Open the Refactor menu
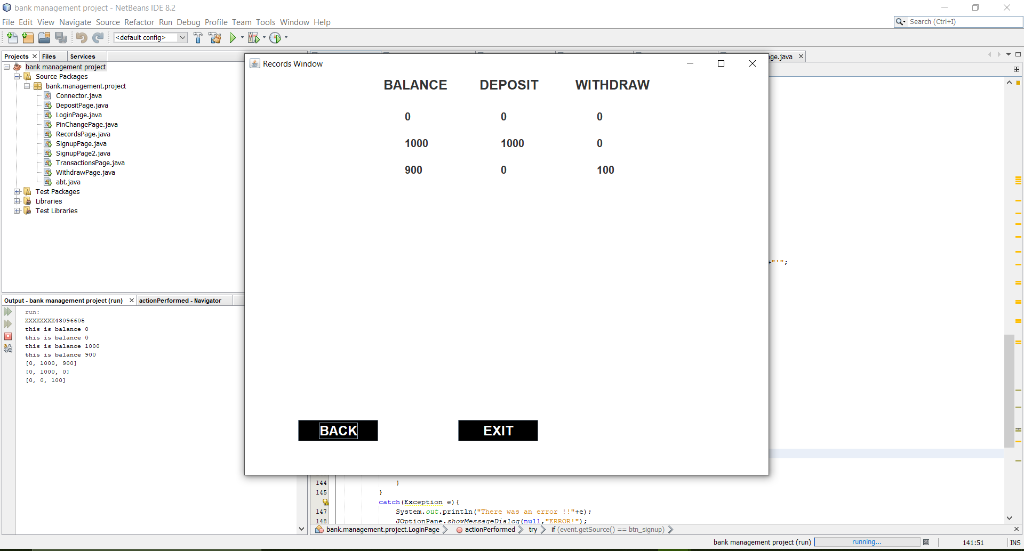The width and height of the screenshot is (1024, 551). 139,22
